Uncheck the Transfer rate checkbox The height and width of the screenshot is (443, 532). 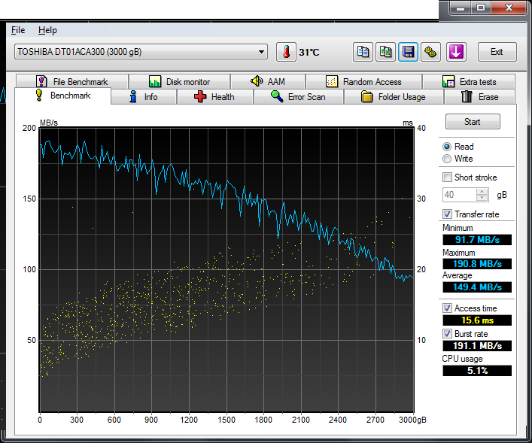coord(448,214)
